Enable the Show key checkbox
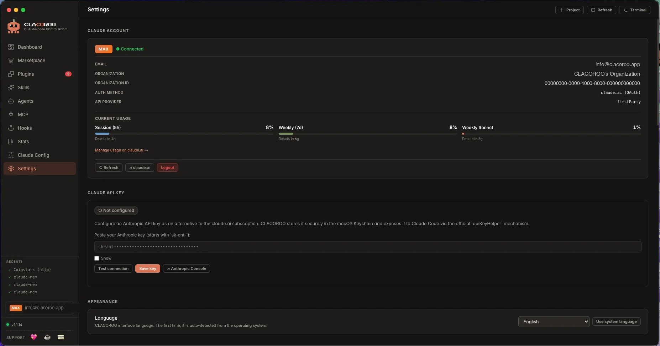The height and width of the screenshot is (346, 660). [96, 258]
